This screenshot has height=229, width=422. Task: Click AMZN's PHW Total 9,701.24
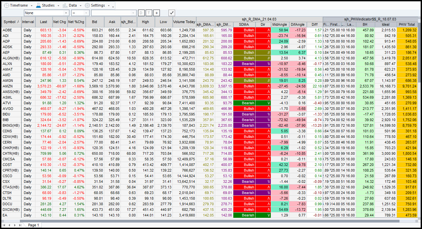407,86
